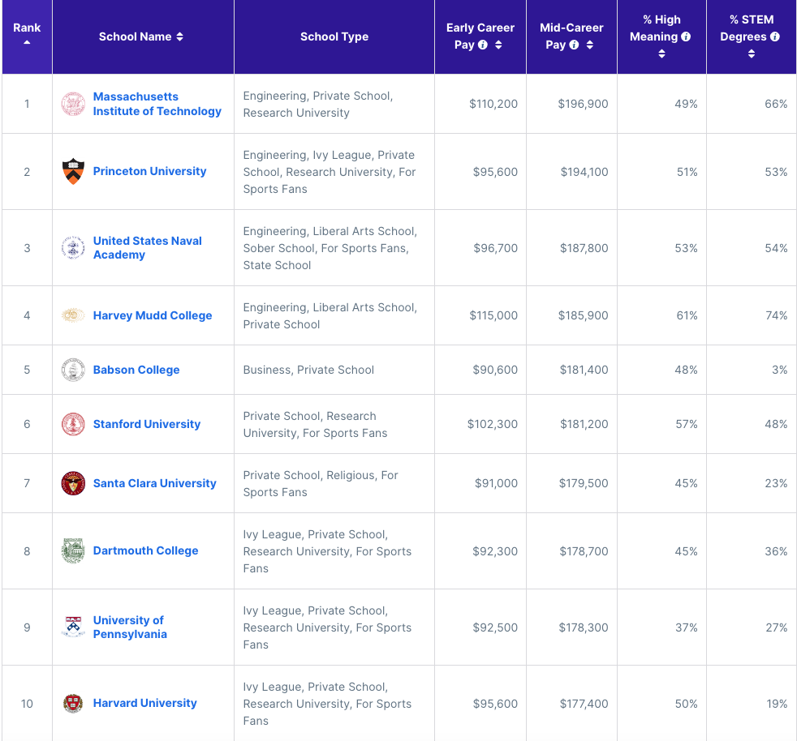Click rank number 10 cell
Viewport: 797px width, 741px height.
tap(27, 704)
